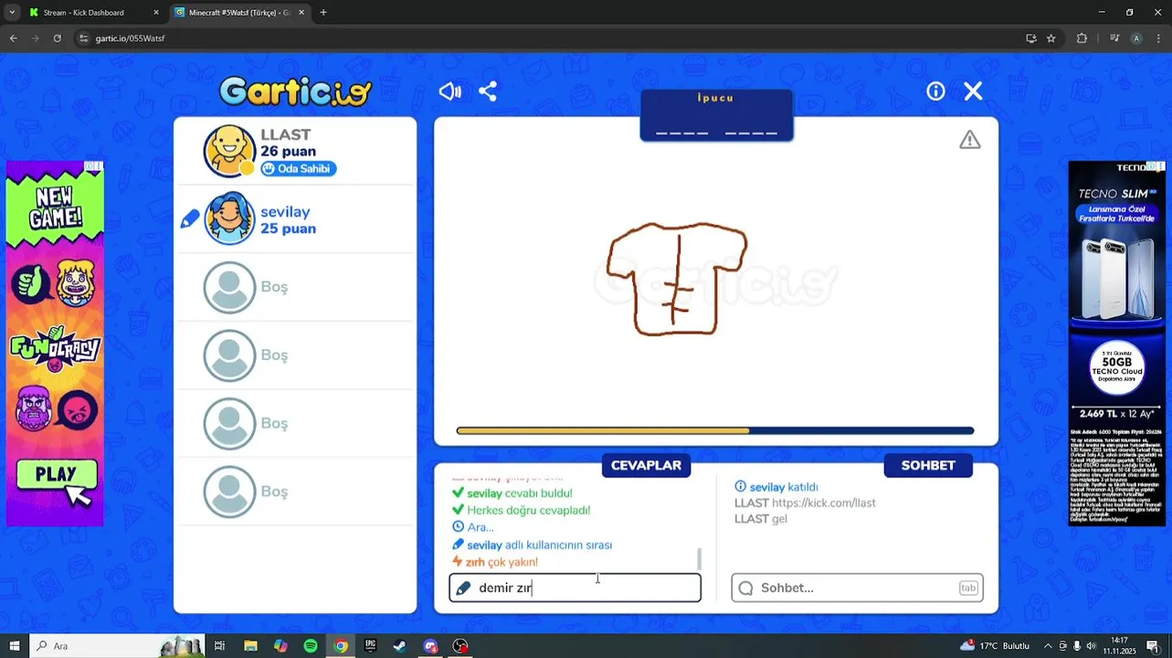
Task: Open Copilot from the taskbar
Action: pos(280,646)
